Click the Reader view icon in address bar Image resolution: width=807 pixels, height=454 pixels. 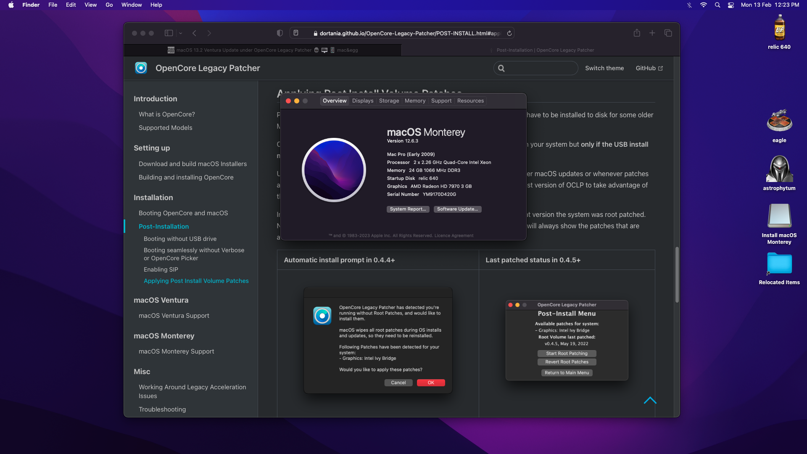pyautogui.click(x=296, y=33)
